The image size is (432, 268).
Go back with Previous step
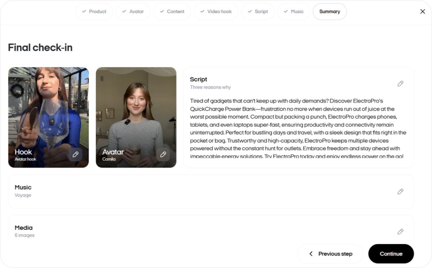(330, 254)
